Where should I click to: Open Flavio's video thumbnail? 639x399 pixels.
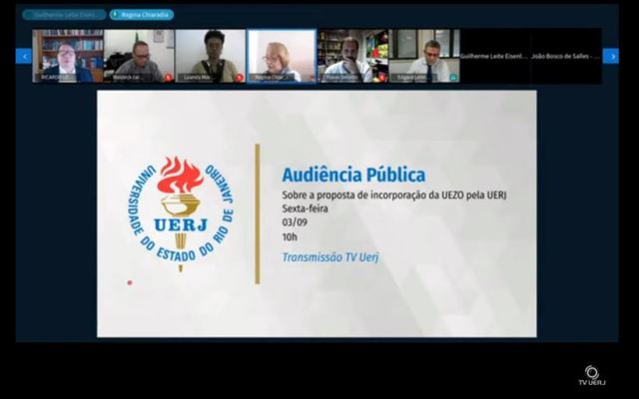click(352, 55)
